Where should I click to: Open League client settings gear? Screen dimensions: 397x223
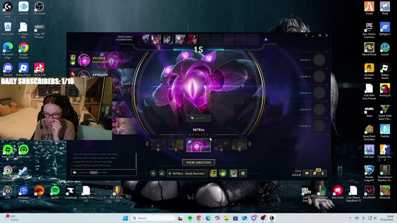click(320, 36)
